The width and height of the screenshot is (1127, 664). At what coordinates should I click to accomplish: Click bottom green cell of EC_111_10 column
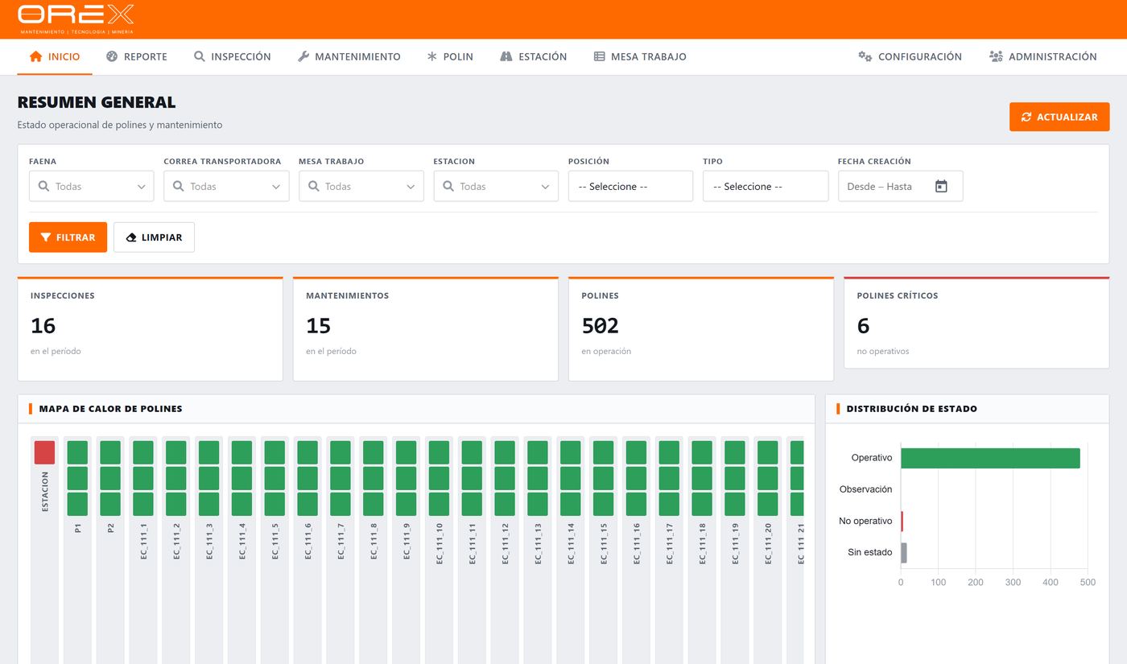[x=440, y=504]
